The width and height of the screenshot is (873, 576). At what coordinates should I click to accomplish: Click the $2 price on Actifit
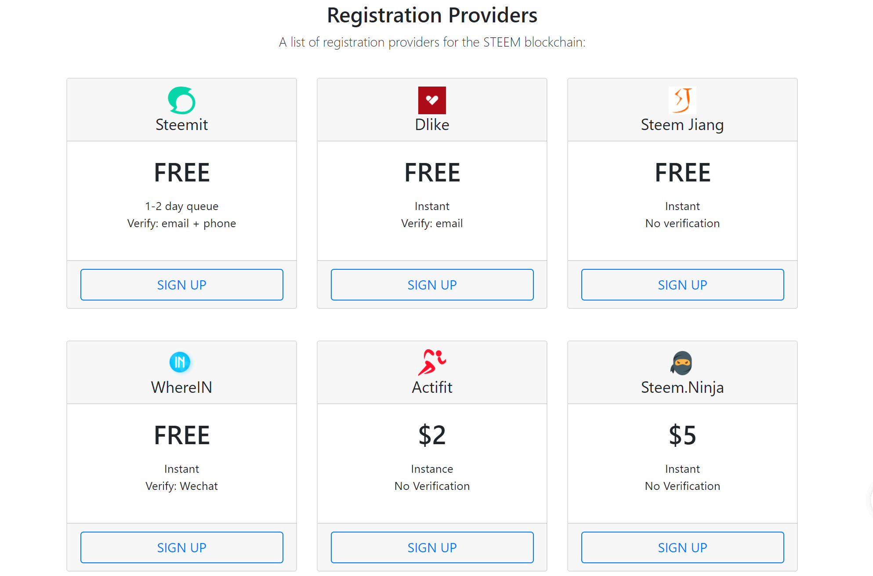tap(432, 435)
